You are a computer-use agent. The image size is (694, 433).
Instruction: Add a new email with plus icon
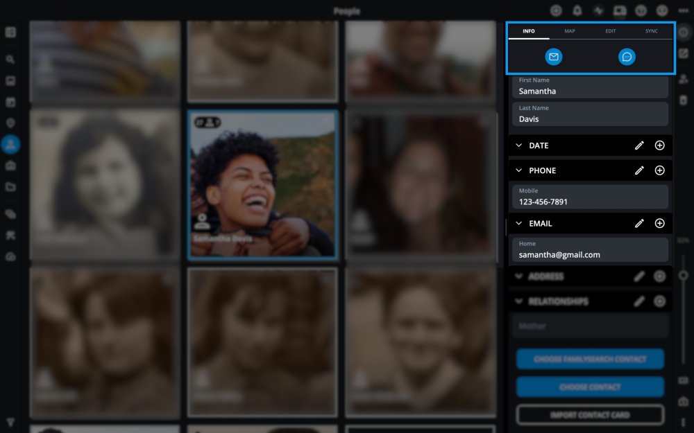[x=659, y=224]
